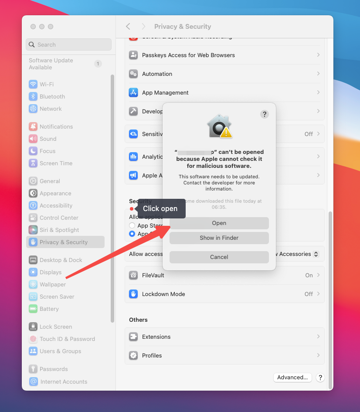
Task: Click the App Management icon
Action: 133,92
